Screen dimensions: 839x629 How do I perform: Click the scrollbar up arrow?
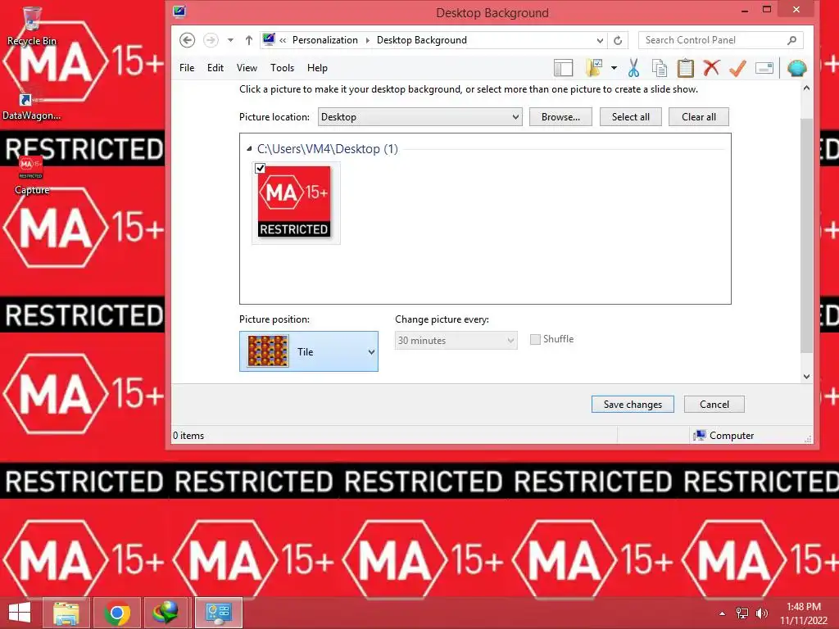(806, 88)
